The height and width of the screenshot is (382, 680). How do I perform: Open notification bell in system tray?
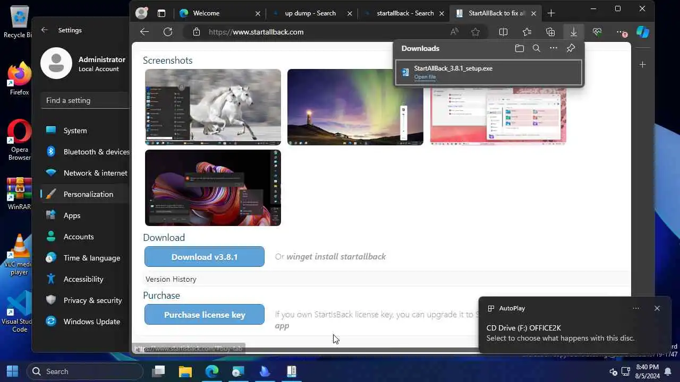pos(668,371)
